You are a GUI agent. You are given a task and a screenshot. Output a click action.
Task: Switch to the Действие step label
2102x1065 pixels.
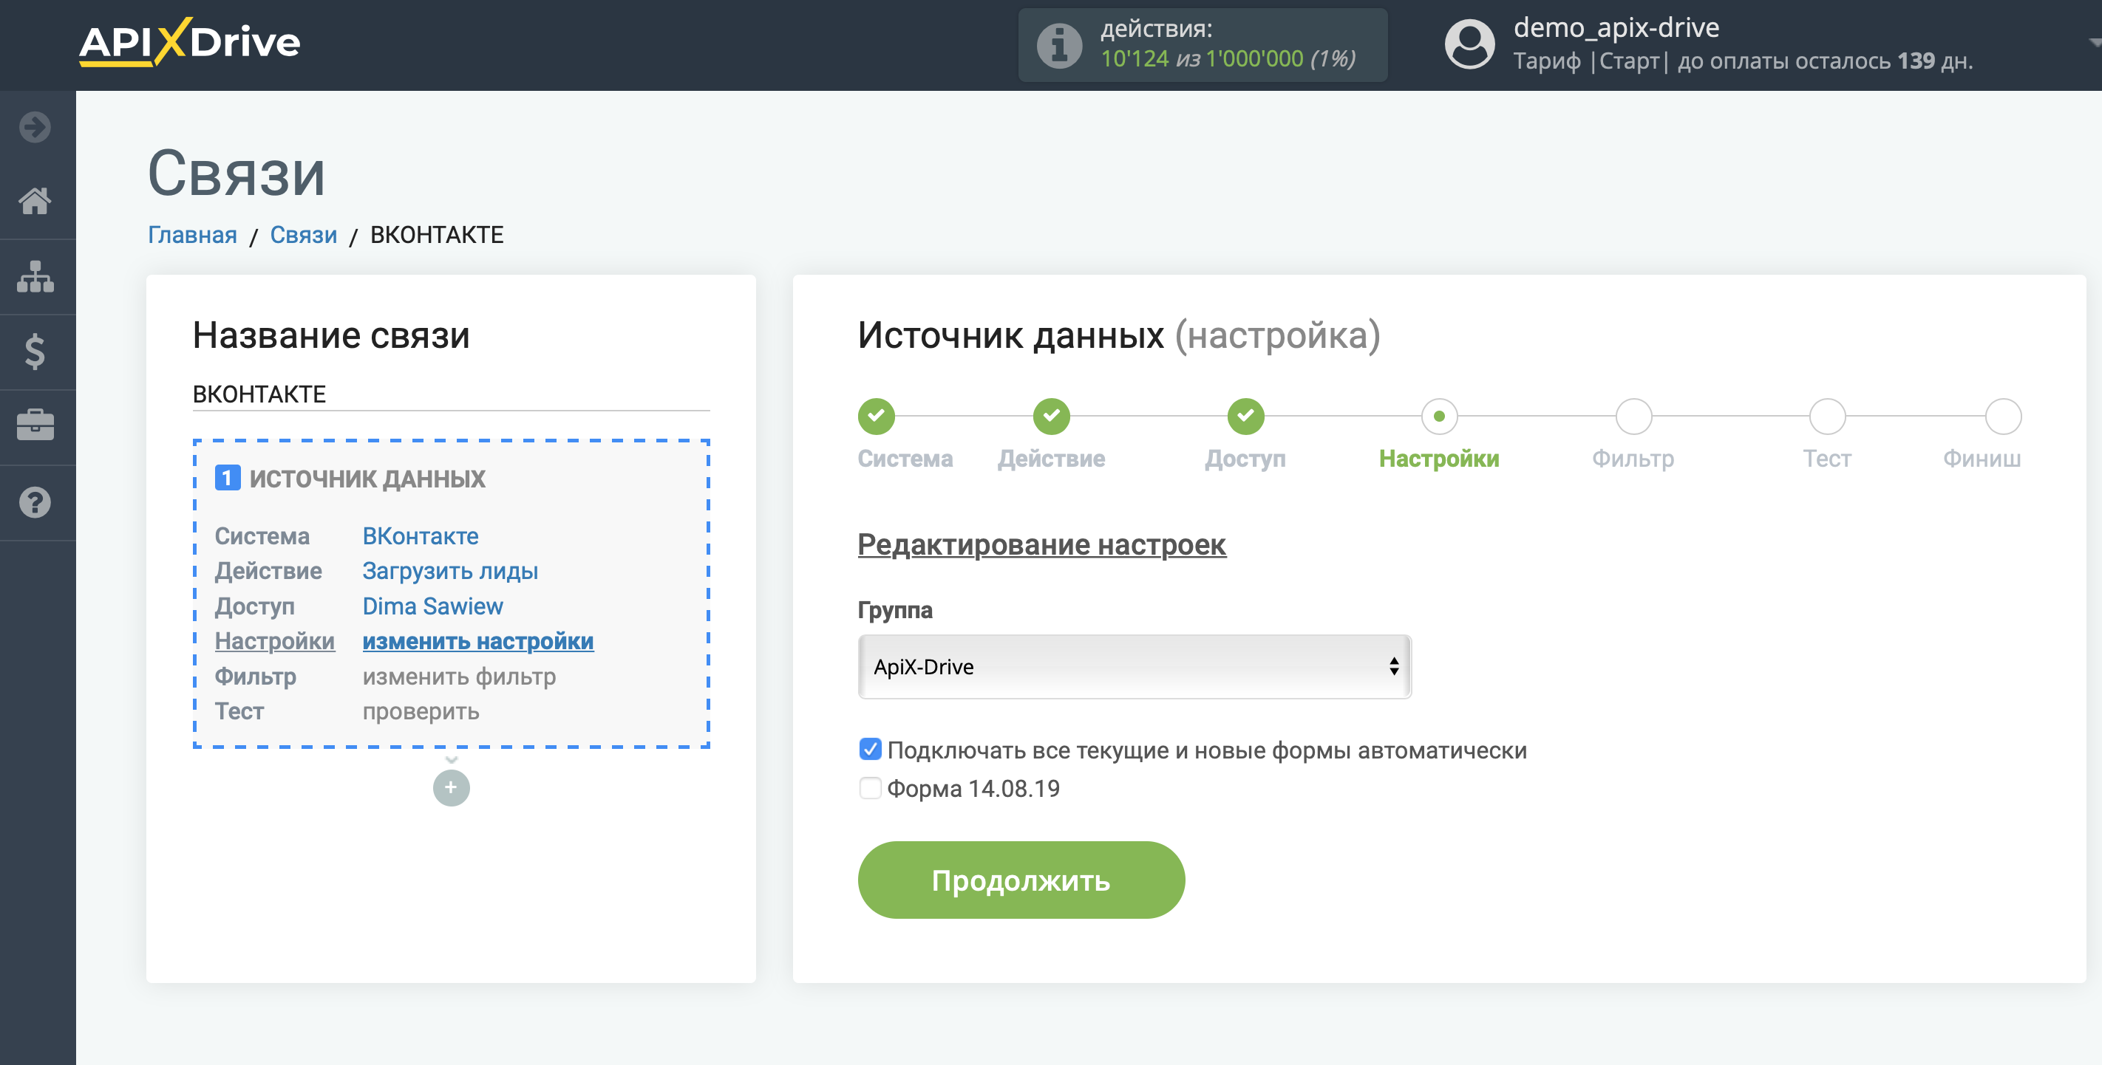(x=1051, y=459)
